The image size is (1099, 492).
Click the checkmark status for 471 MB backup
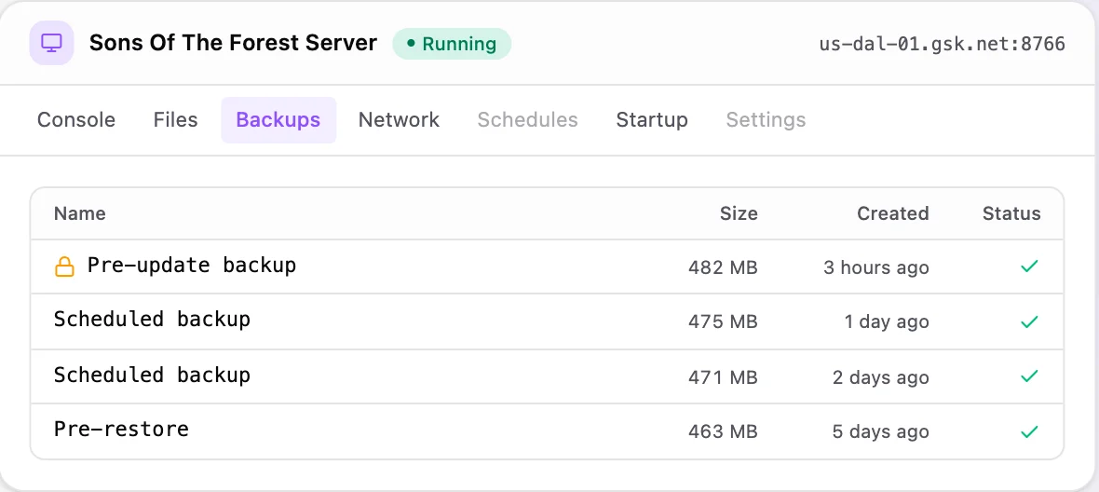[1029, 376]
